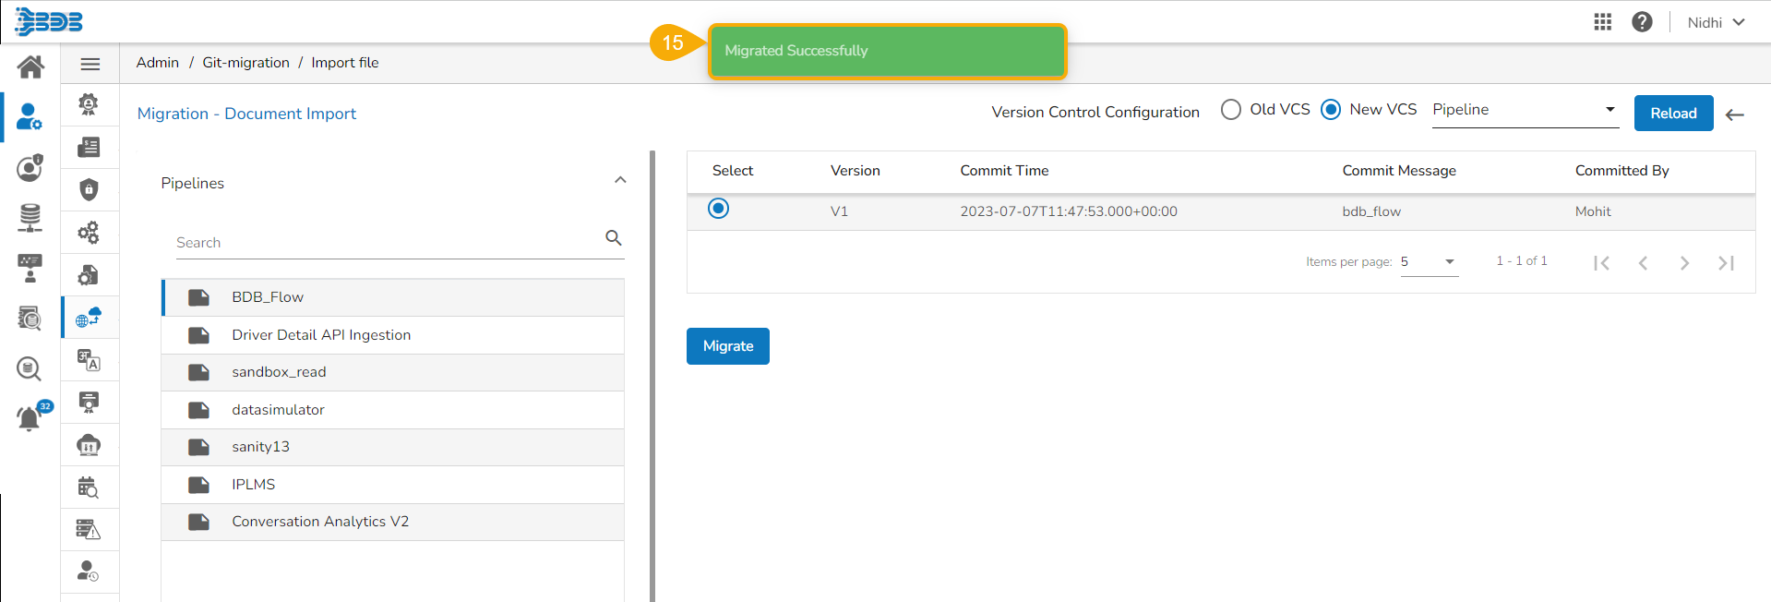Click the bdb_flow commit message cell

point(1371,211)
